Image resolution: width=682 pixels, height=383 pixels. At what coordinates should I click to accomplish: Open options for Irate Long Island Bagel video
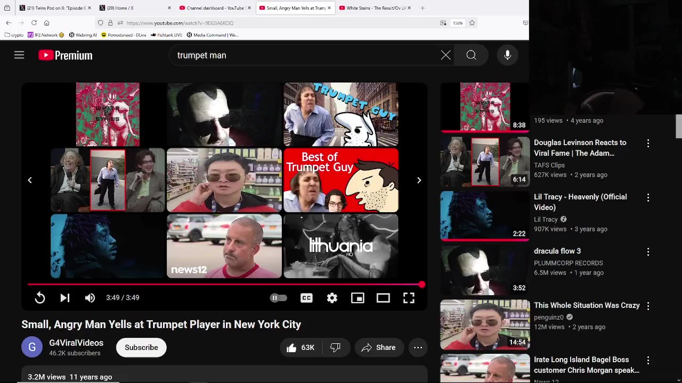coord(648,360)
